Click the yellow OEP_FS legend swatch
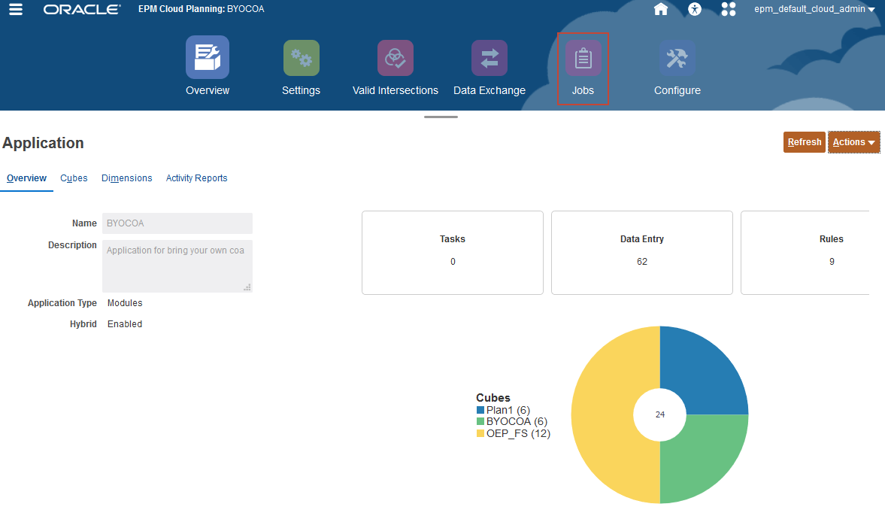885x516 pixels. click(x=480, y=433)
